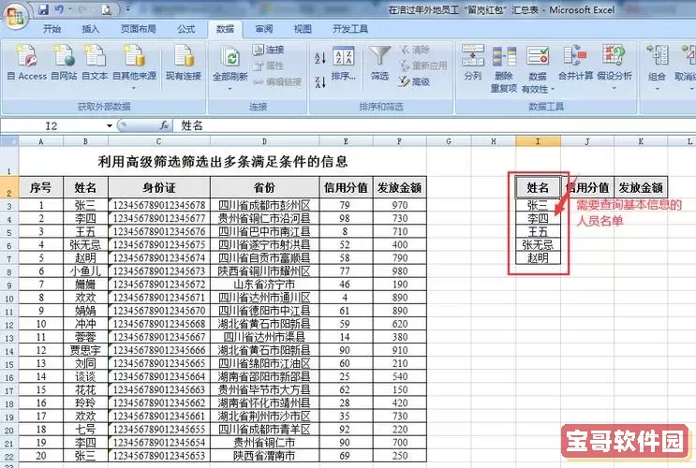Viewport: 696px width, 468px height.
Task: Undo last action in quick access toolbar
Action: [x=59, y=9]
